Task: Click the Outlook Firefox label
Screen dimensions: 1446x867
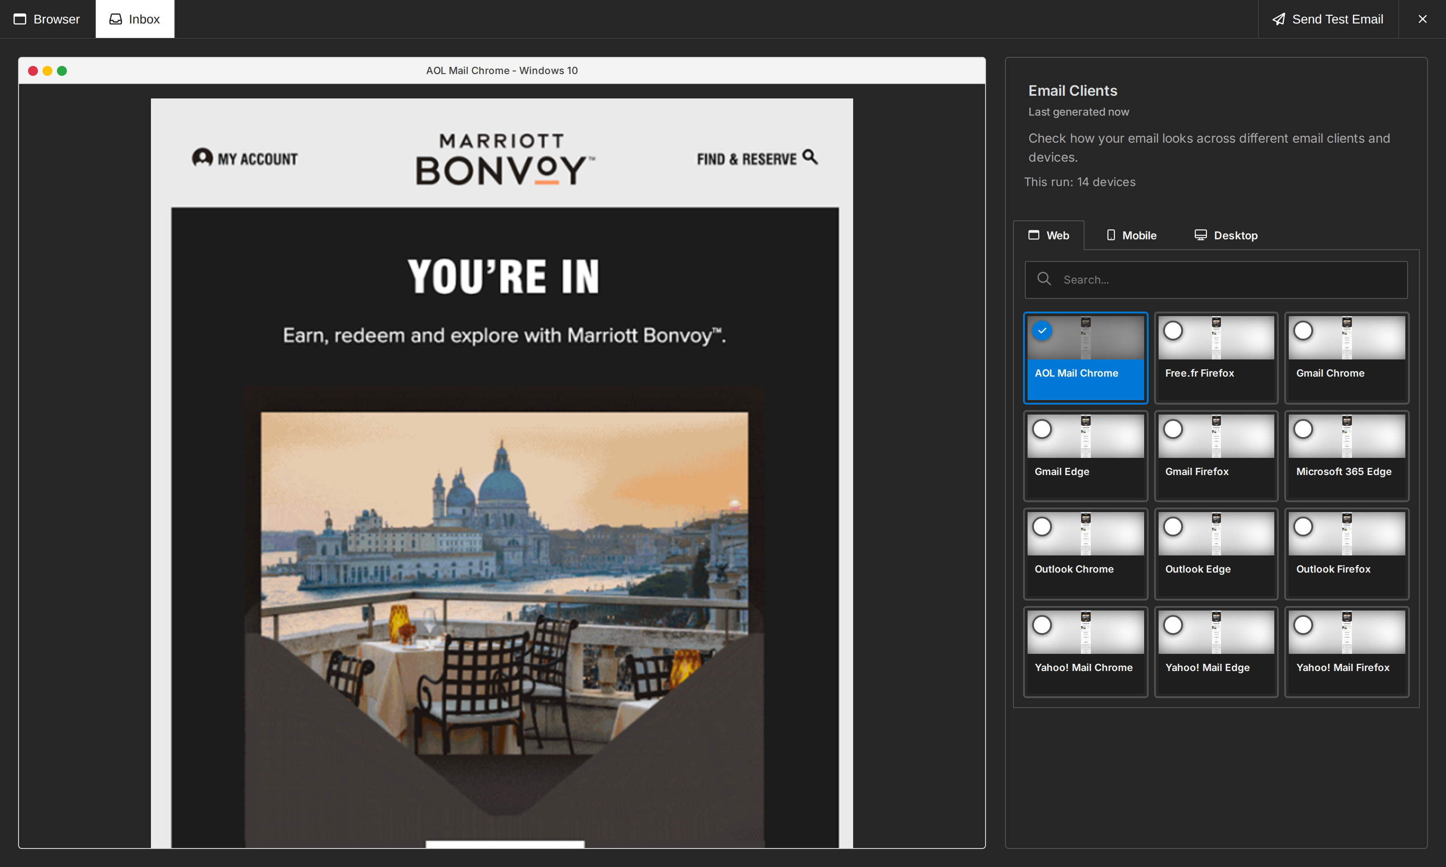Action: (1333, 569)
